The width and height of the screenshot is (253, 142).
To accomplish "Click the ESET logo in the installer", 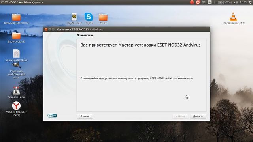I will click(52, 116).
